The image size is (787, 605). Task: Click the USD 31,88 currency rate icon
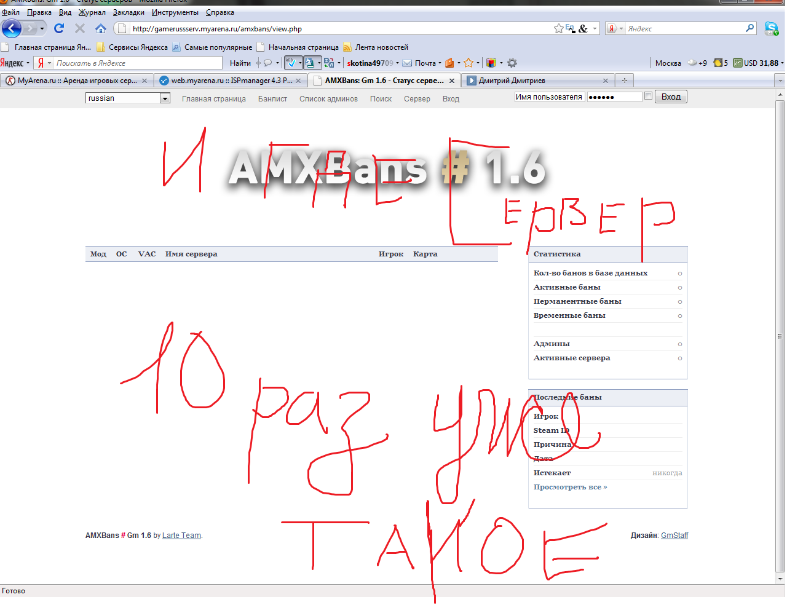tap(738, 63)
